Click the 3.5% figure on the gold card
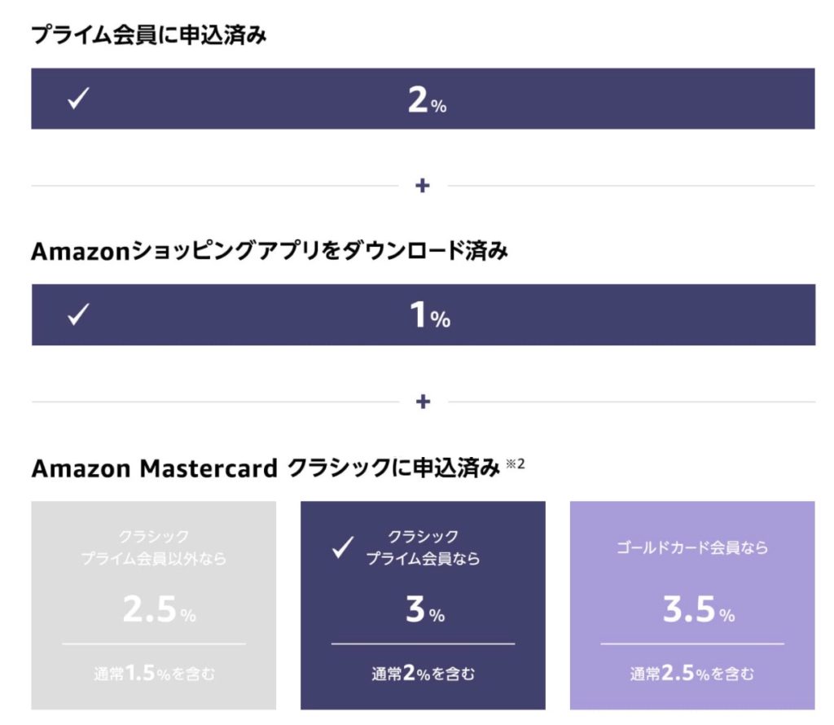 [698, 609]
